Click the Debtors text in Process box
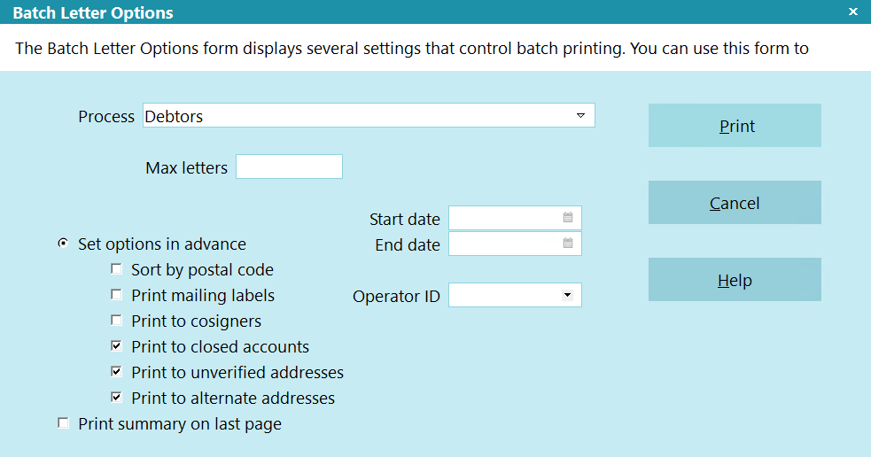Image resolution: width=871 pixels, height=457 pixels. pyautogui.click(x=175, y=116)
